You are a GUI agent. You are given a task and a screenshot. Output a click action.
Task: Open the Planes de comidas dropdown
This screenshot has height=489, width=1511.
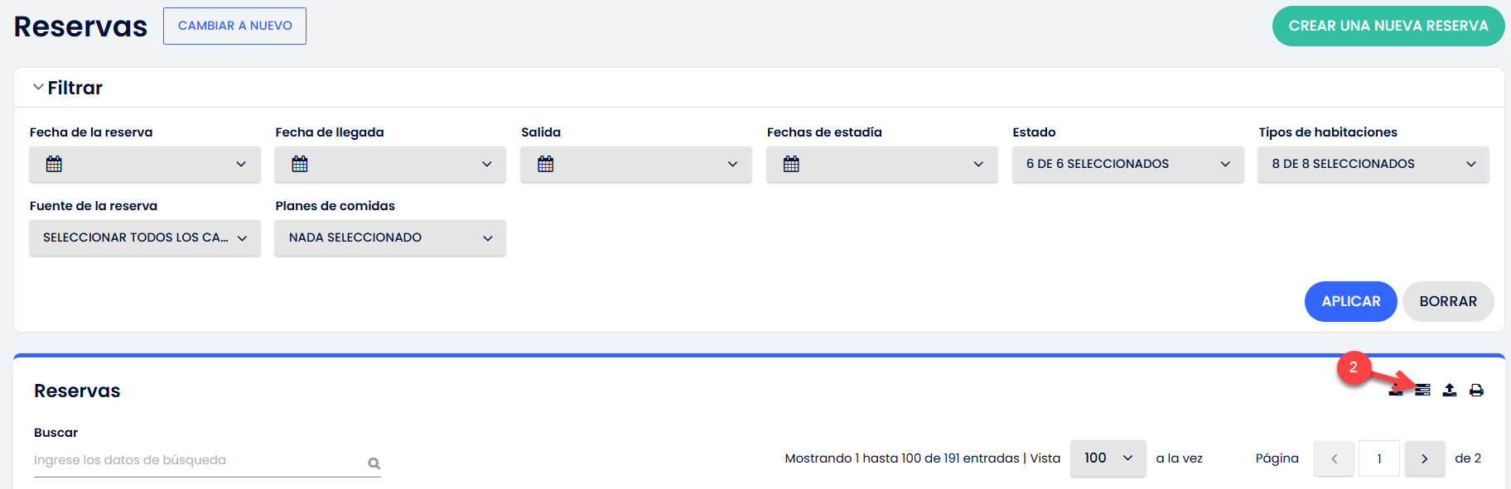390,237
